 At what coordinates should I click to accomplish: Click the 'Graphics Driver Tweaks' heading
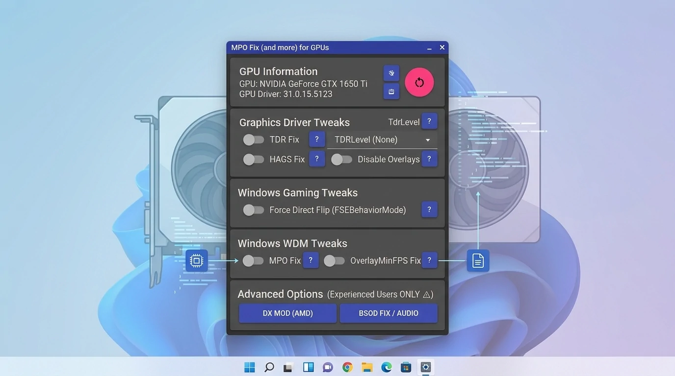(x=294, y=122)
